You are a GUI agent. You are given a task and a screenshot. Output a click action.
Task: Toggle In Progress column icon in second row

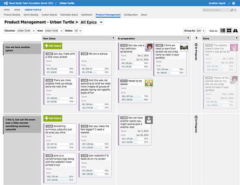pyautogui.click(x=196, y=117)
